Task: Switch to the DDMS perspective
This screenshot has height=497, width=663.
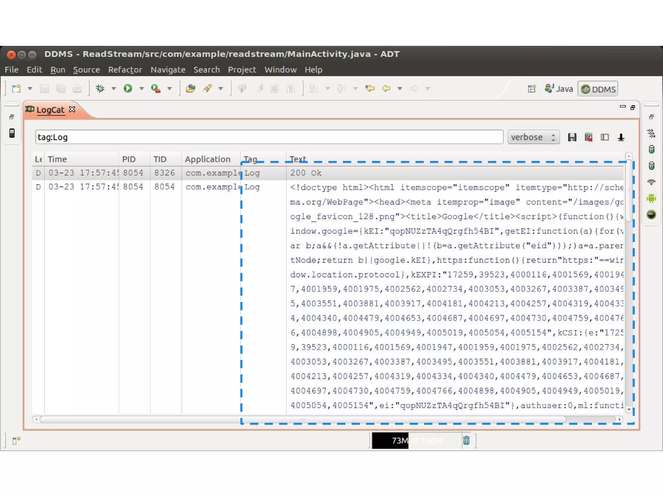Action: pos(598,89)
